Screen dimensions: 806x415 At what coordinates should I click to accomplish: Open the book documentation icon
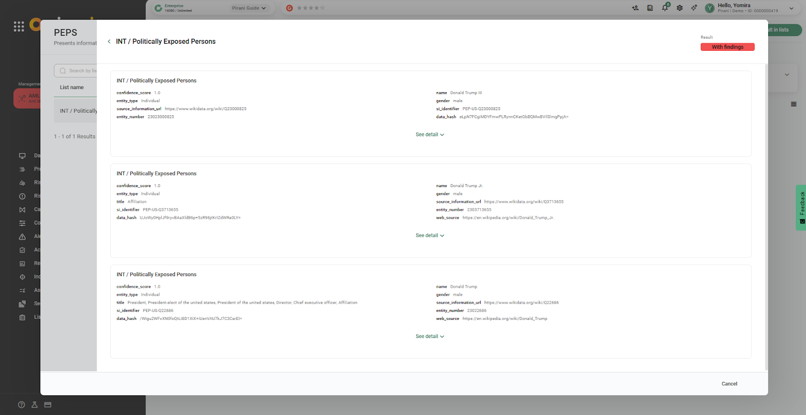[x=650, y=8]
